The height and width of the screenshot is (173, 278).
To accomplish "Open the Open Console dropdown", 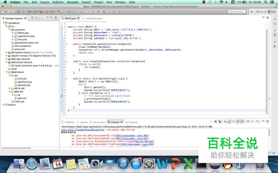I will [260, 122].
